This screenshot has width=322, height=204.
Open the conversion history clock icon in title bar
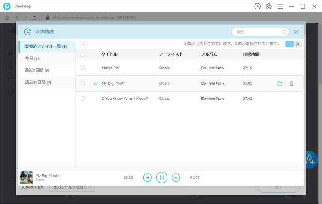click(257, 6)
